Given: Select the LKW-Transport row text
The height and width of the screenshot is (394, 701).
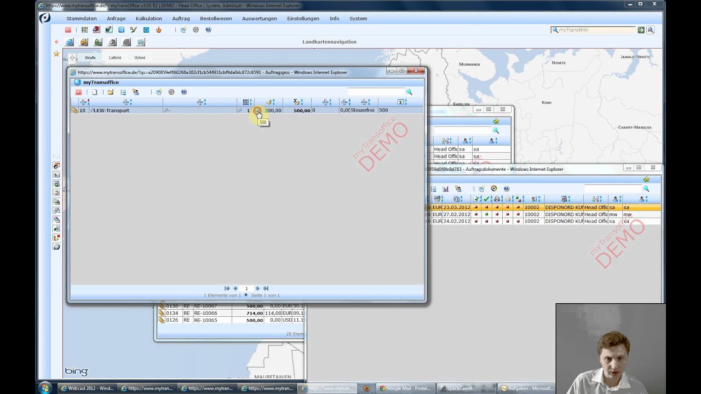Looking at the screenshot, I should 111,111.
